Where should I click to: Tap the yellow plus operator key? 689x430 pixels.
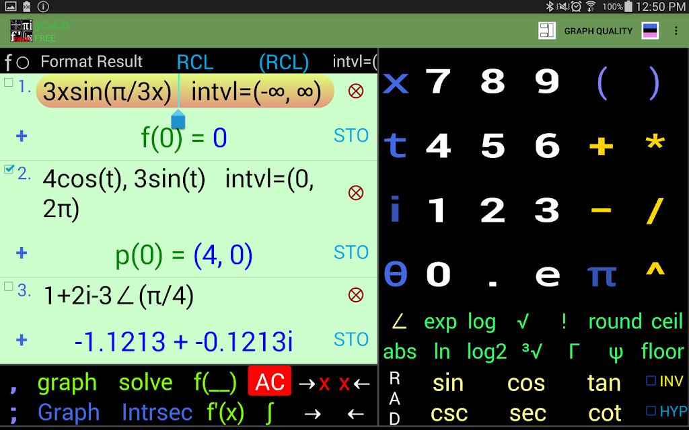(x=601, y=146)
